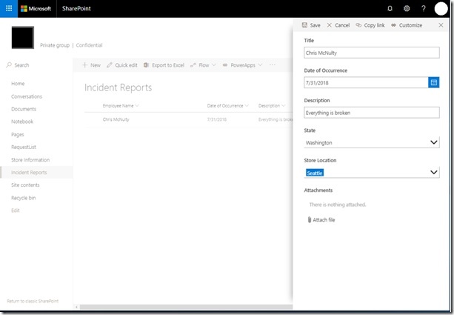Open the date picker calendar icon
Viewport: 454px width, 315px height.
(434, 82)
